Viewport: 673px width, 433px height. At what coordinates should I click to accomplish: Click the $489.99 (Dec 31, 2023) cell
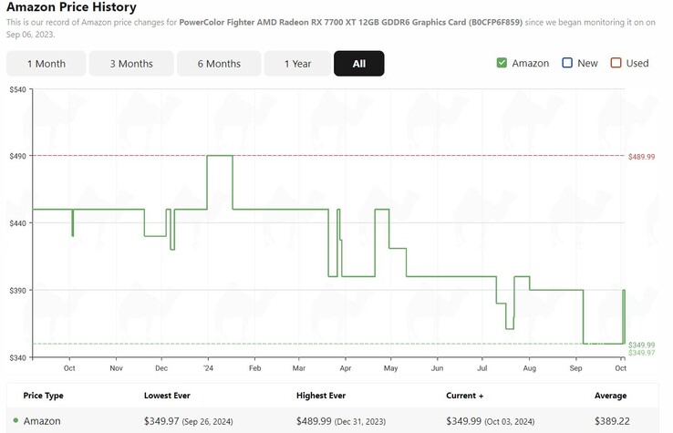(x=341, y=421)
